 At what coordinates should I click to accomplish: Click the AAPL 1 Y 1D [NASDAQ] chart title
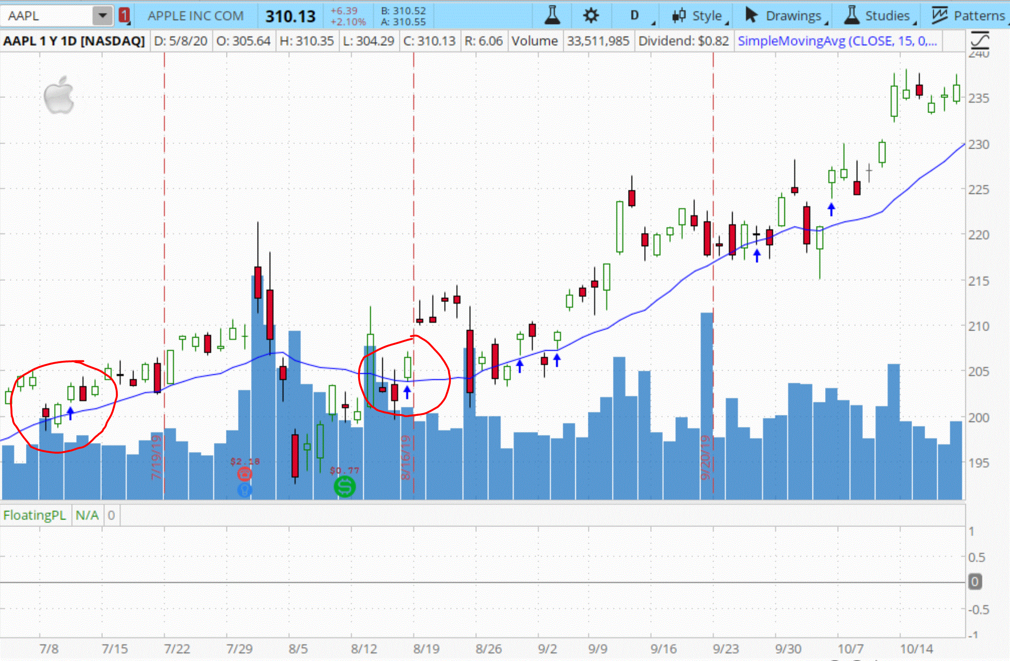click(74, 41)
